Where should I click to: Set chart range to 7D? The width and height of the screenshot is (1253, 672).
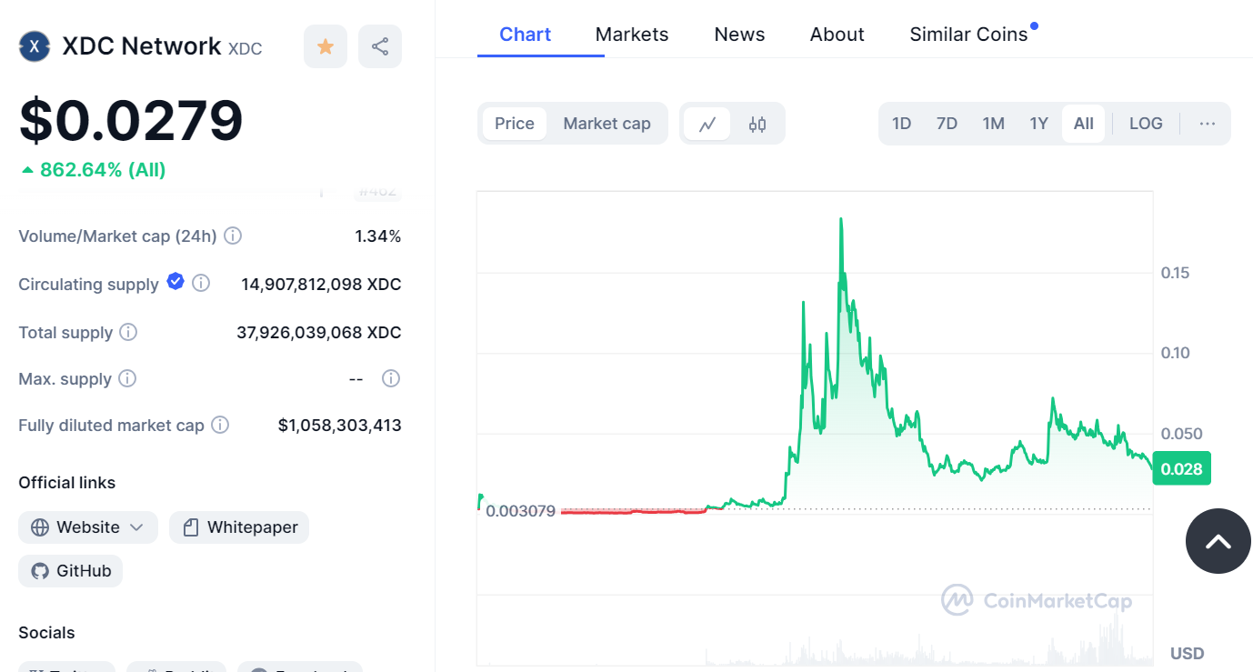pos(947,124)
